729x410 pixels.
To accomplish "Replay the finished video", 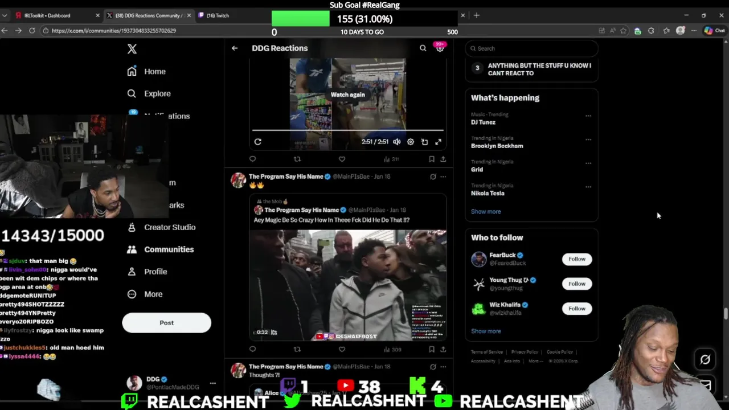I will 257,142.
